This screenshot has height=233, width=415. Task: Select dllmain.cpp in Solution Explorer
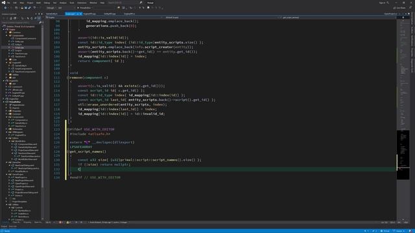click(x=18, y=90)
